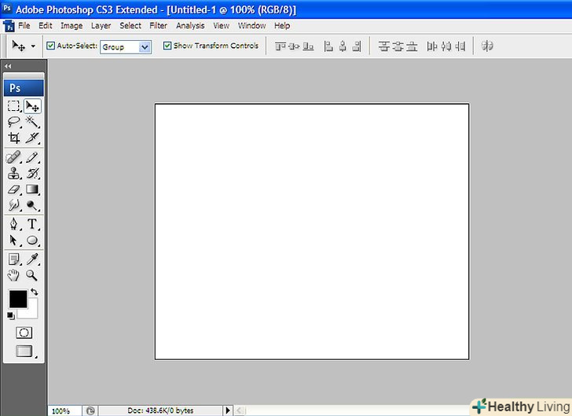Open the Select menu
Screen dimensions: 572x416
(x=130, y=26)
